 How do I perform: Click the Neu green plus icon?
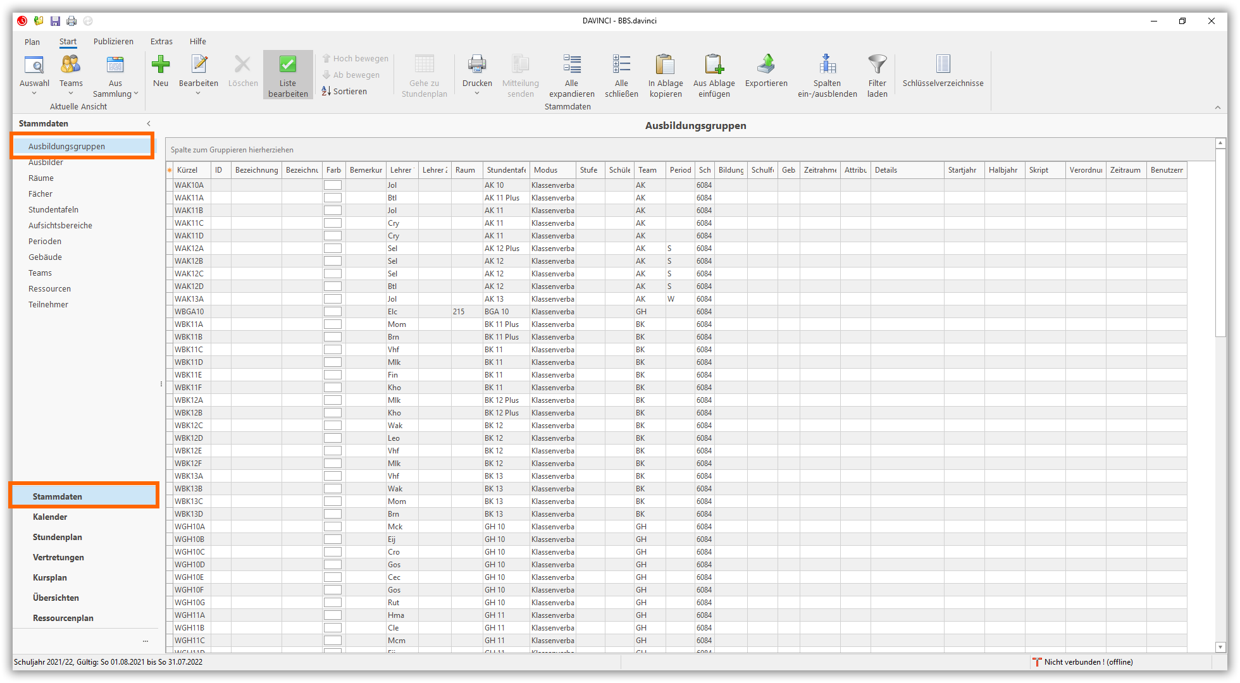pyautogui.click(x=161, y=65)
